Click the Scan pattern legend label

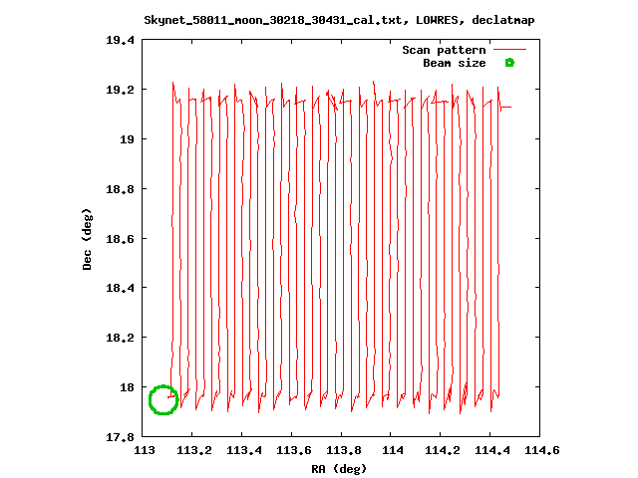[x=444, y=50]
